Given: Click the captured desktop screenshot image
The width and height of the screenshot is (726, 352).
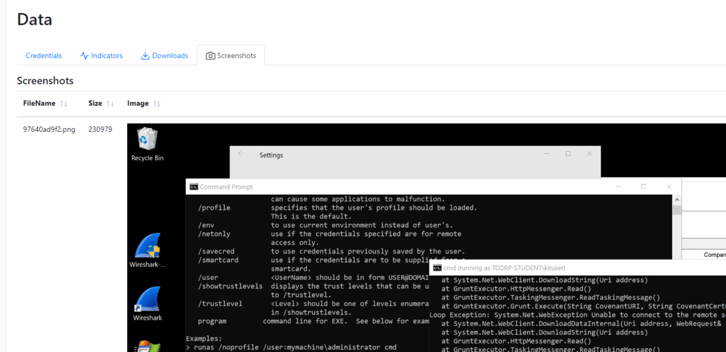Looking at the screenshot, I should (427, 238).
